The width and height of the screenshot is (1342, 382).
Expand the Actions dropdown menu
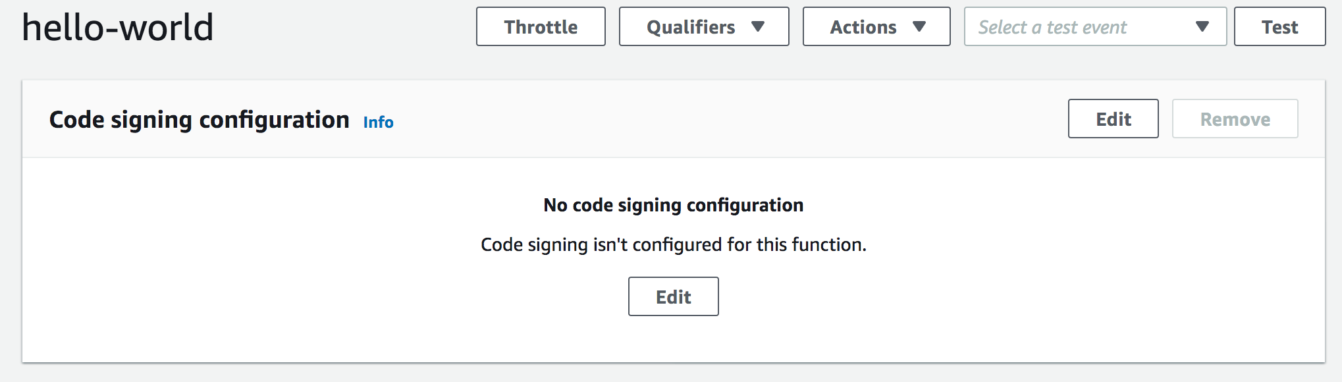(x=876, y=27)
